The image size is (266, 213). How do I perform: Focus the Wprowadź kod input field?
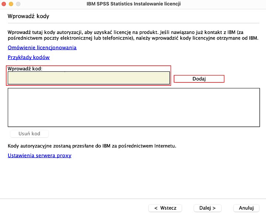89,78
